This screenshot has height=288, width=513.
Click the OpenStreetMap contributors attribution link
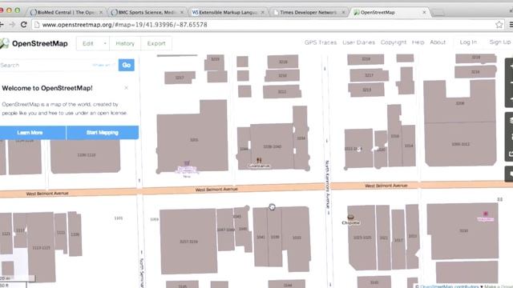point(449,286)
